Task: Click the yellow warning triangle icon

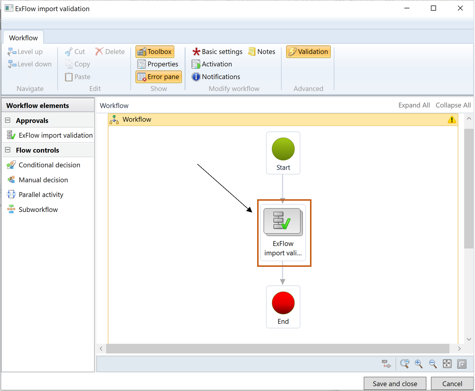Action: point(452,120)
